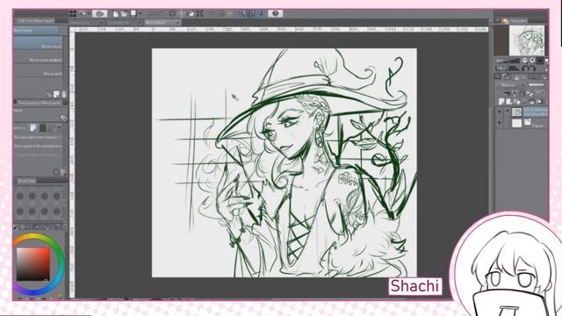Image resolution: width=562 pixels, height=316 pixels.
Task: Click the trash icon in Sub Tool panel
Action: pos(64,94)
